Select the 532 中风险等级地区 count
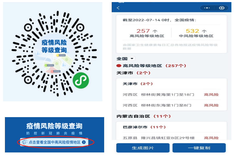Screen dimensions: 235x156 tap(196, 33)
